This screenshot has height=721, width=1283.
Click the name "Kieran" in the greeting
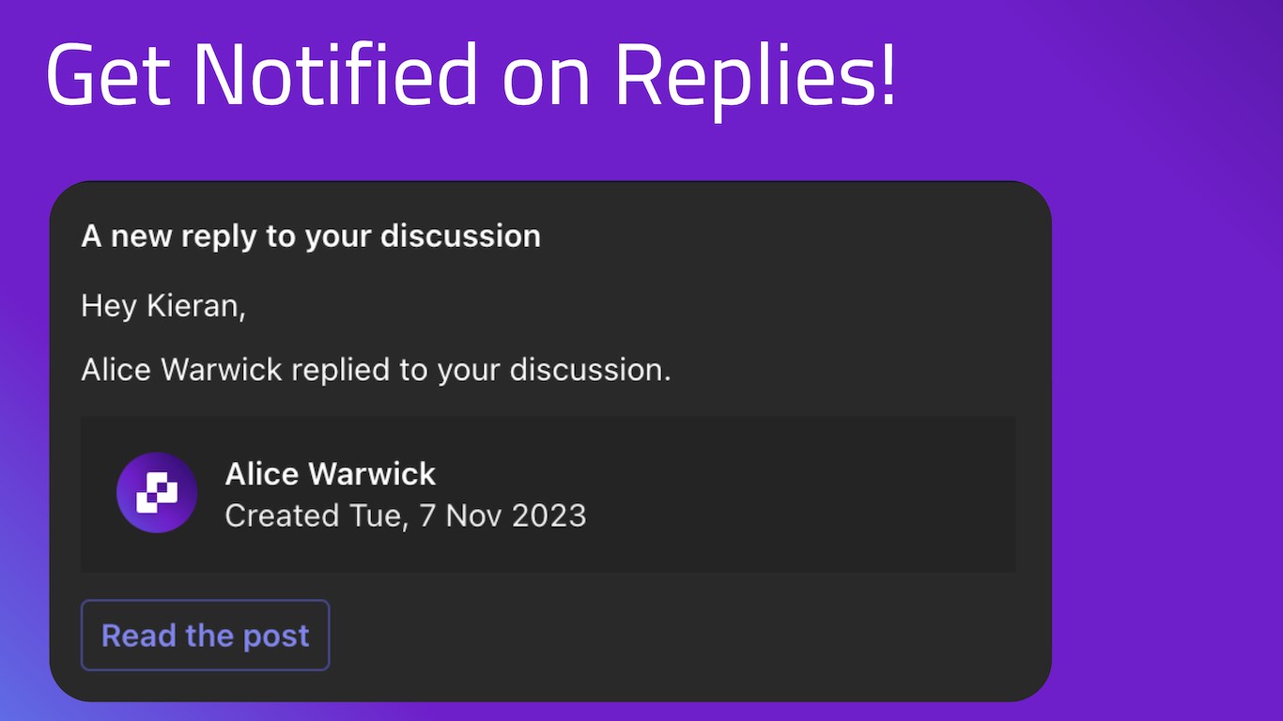(195, 306)
